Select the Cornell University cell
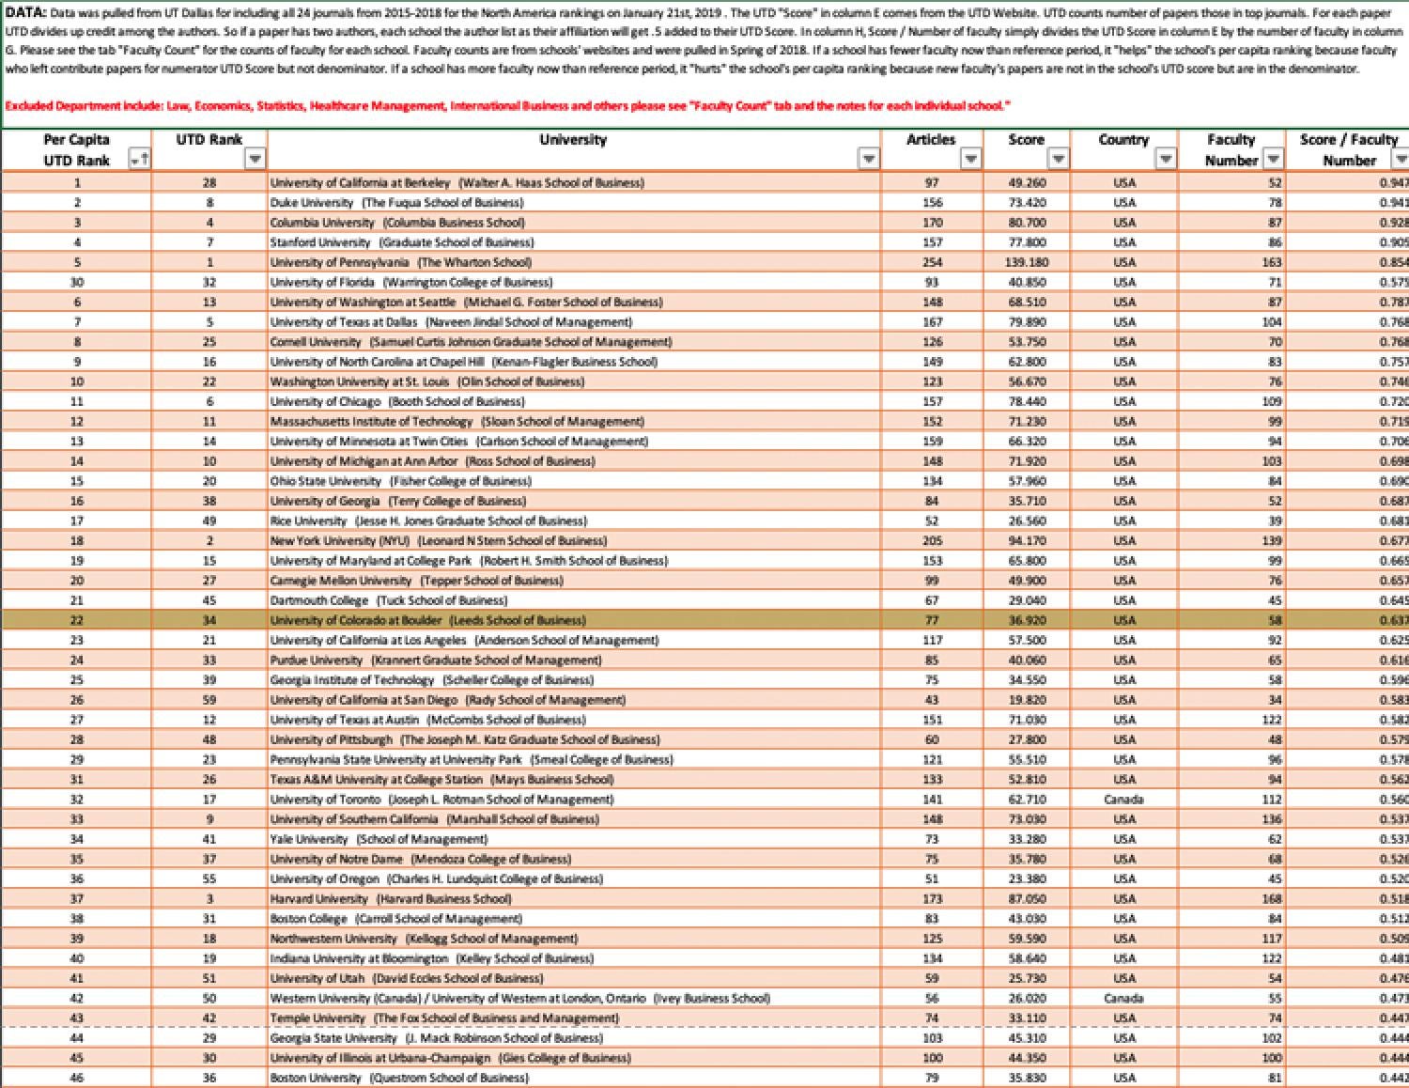This screenshot has width=1409, height=1088. point(574,342)
